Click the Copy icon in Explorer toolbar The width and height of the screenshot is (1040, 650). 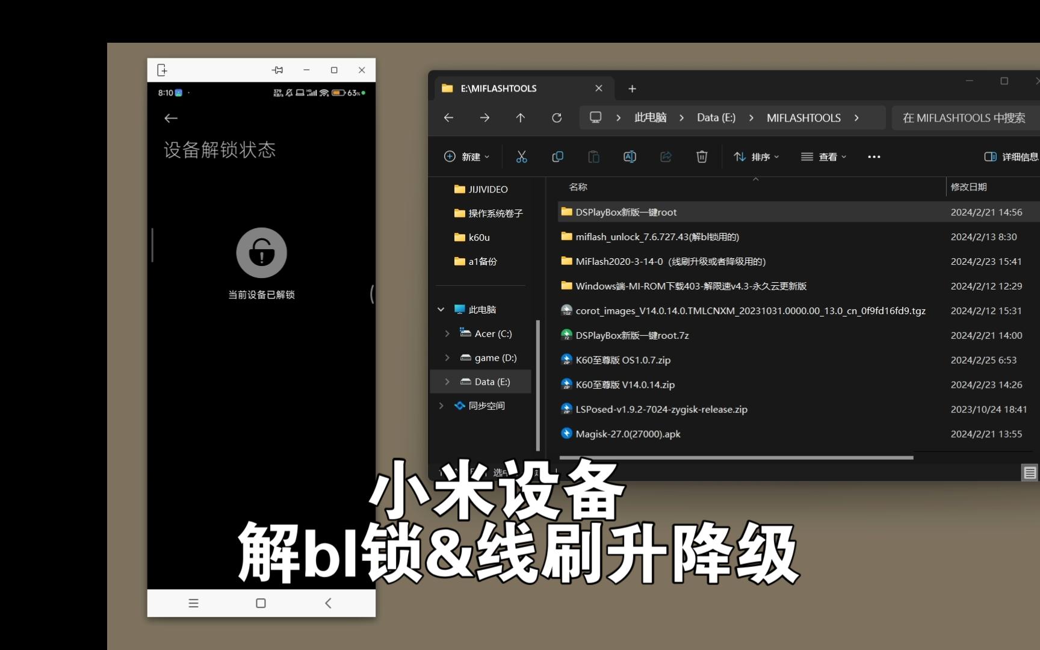[557, 156]
